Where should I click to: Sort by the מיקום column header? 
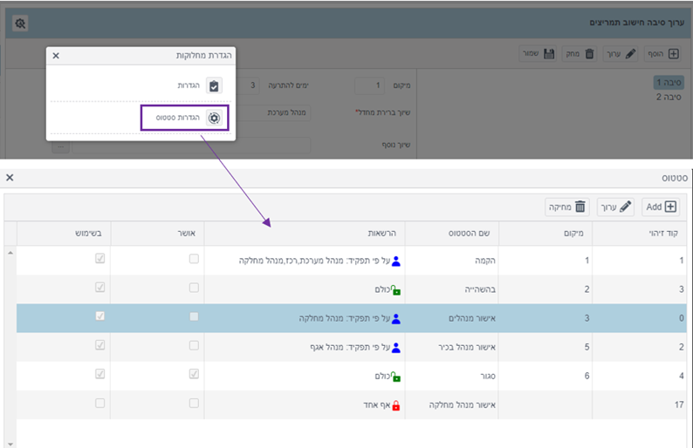coord(545,233)
